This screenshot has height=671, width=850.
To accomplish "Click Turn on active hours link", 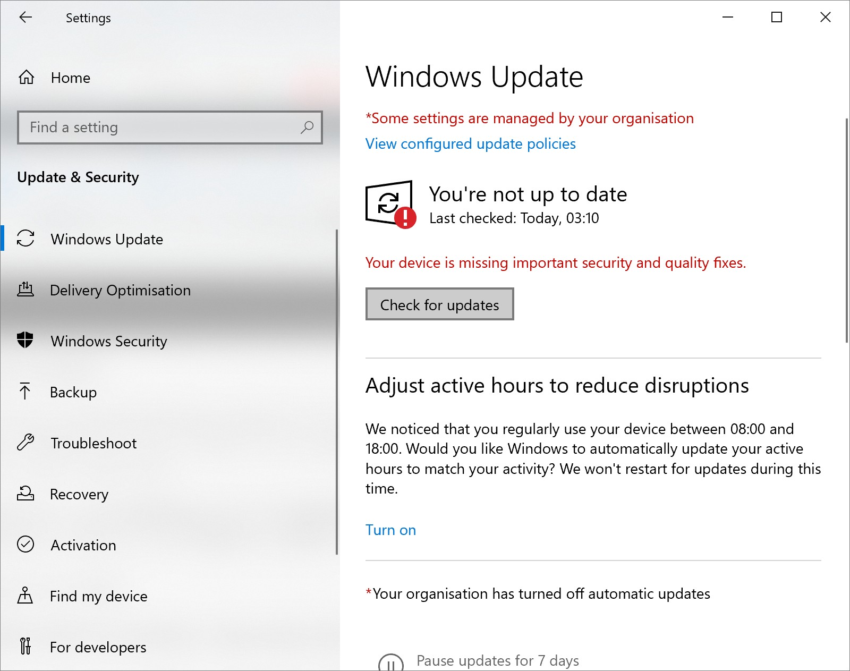I will [390, 530].
